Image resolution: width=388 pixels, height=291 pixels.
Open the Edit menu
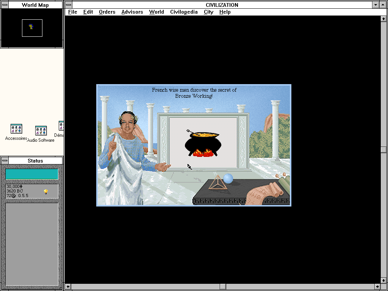[88, 12]
